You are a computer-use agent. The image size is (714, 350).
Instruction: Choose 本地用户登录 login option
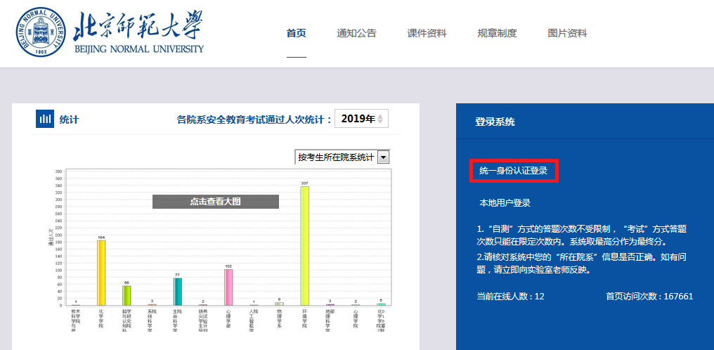(x=505, y=203)
